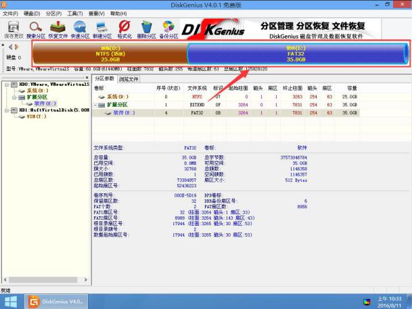
Task: Click the EXTEND file system cell
Action: point(197,105)
